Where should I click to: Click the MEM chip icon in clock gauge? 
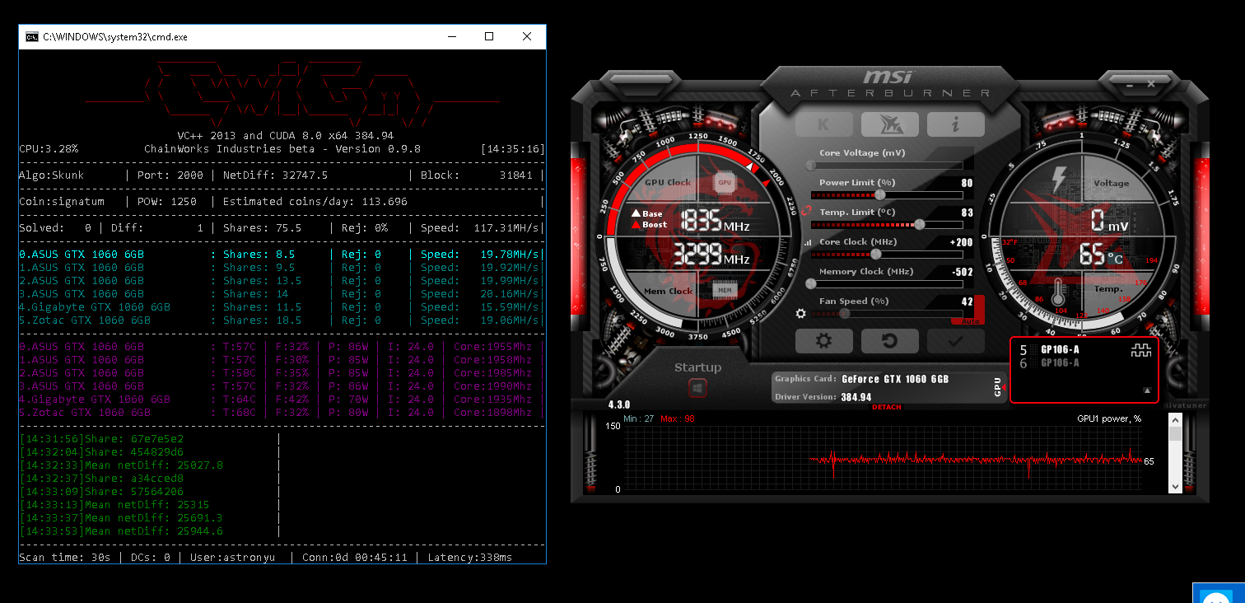pos(725,290)
